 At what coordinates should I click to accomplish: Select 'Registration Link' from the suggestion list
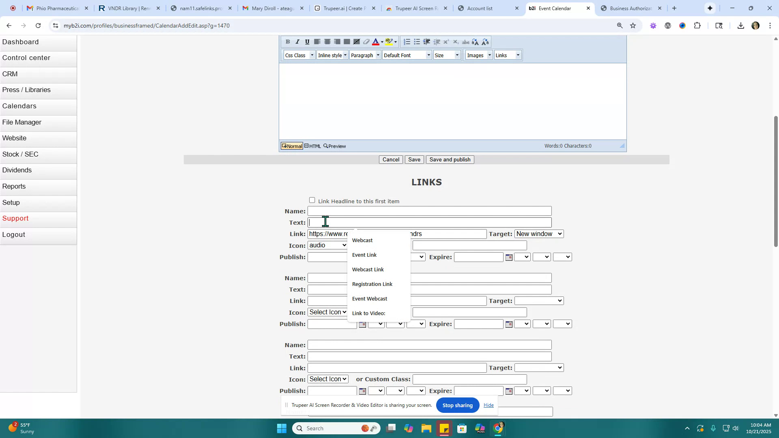click(372, 284)
